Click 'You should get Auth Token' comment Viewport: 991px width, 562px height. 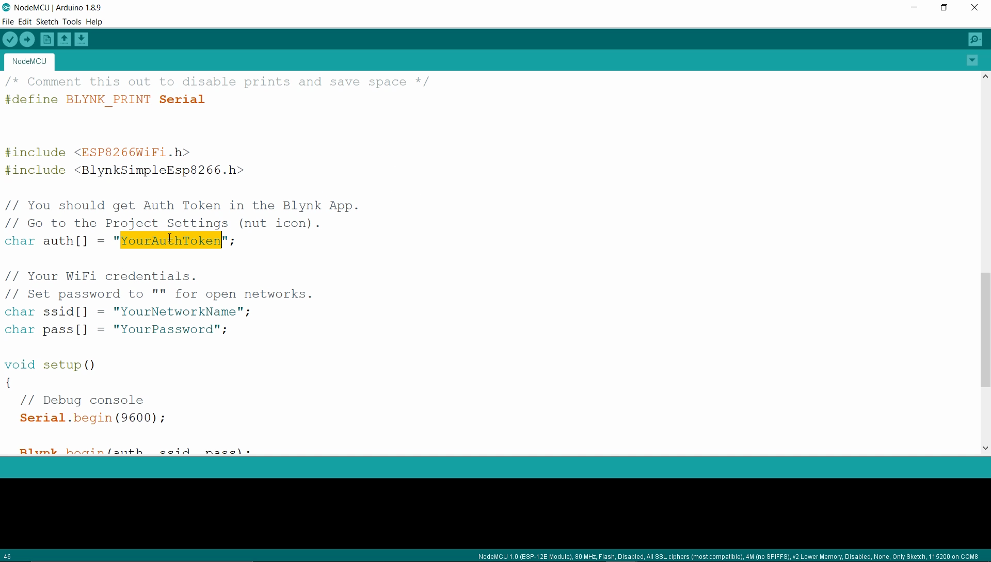click(x=182, y=206)
